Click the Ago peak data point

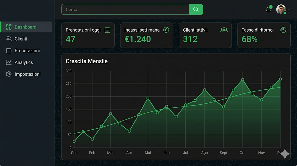204,90
